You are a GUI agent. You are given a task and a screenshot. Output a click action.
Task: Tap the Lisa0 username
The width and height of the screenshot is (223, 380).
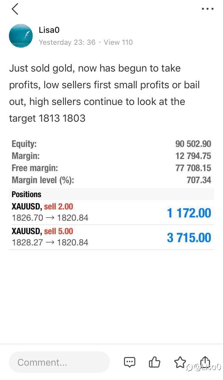[x=49, y=30]
